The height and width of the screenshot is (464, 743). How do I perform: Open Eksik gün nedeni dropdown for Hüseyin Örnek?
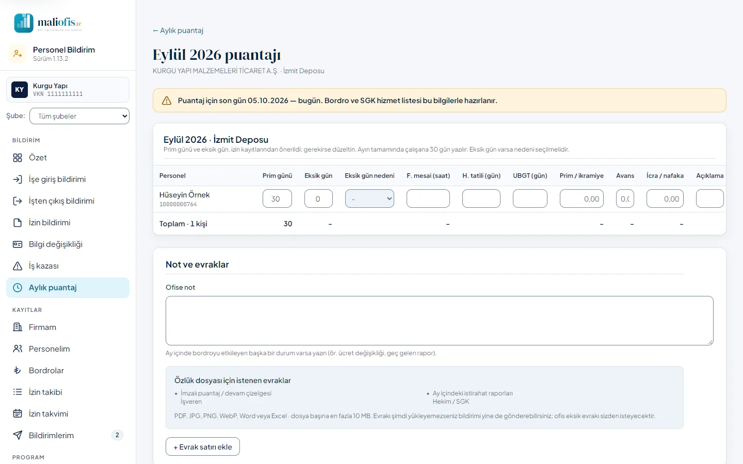[369, 198]
